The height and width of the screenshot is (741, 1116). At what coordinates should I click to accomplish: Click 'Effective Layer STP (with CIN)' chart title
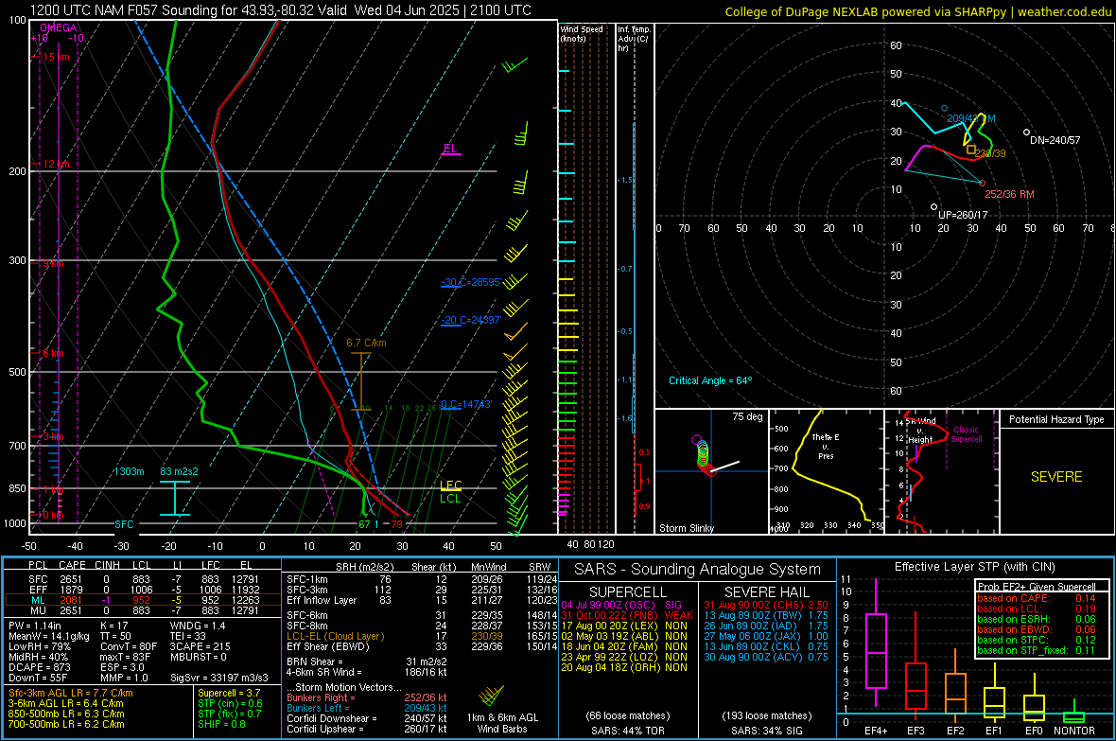click(974, 567)
